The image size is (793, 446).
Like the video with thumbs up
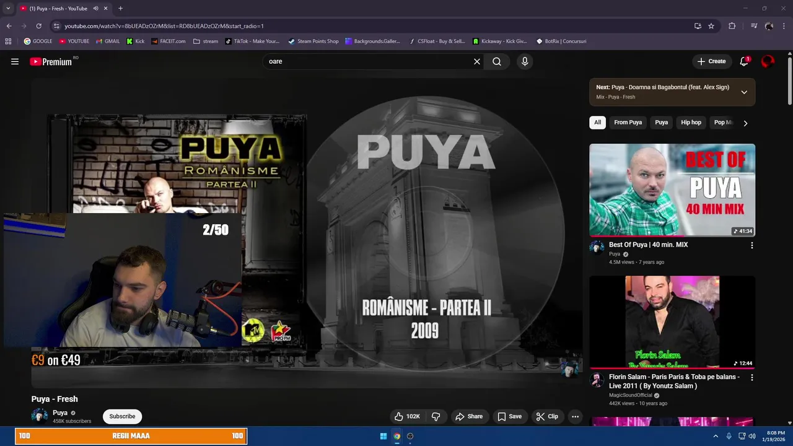(408, 416)
